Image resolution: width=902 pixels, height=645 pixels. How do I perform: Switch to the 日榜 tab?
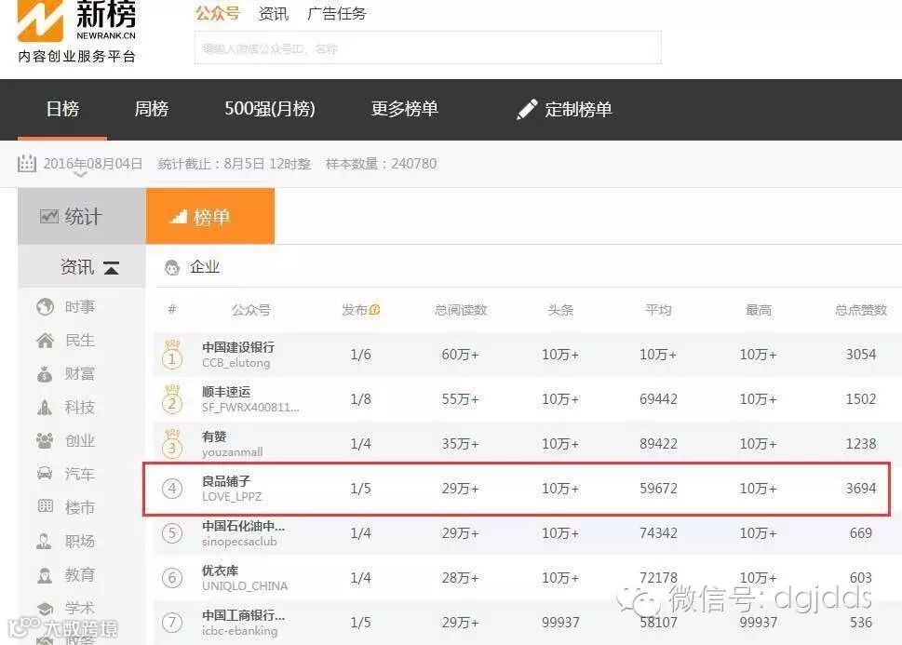[62, 109]
